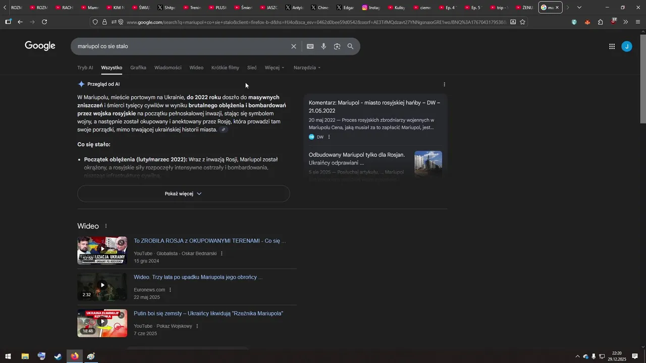Open options for Globalista - Oskar Bednarski result
Image resolution: width=646 pixels, height=363 pixels.
click(222, 254)
